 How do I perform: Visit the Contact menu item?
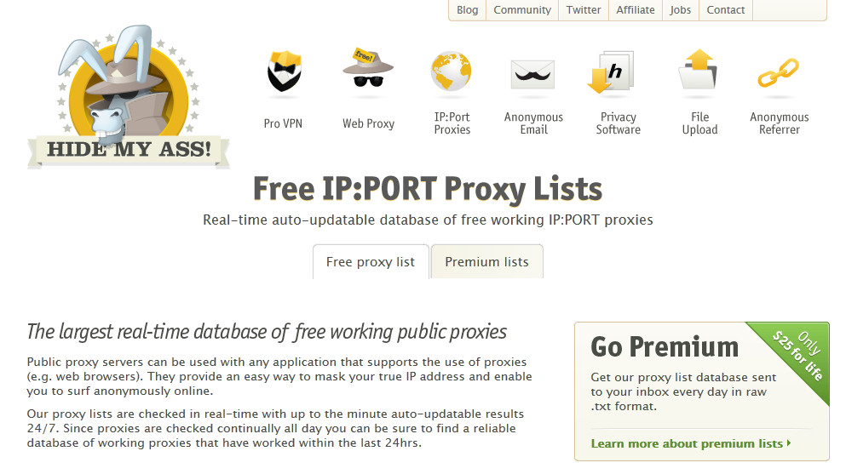pos(726,9)
